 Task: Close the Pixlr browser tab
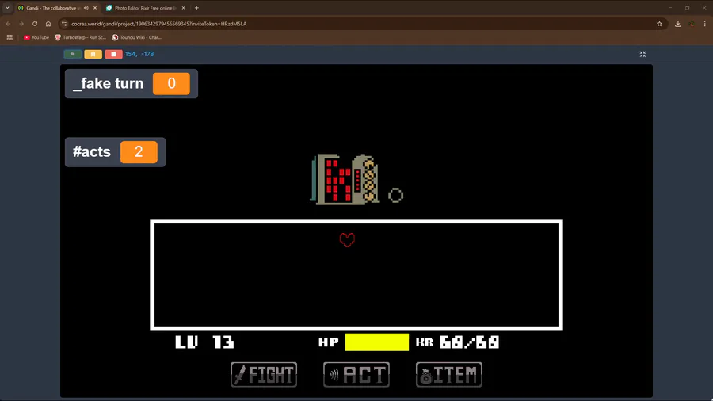(183, 8)
